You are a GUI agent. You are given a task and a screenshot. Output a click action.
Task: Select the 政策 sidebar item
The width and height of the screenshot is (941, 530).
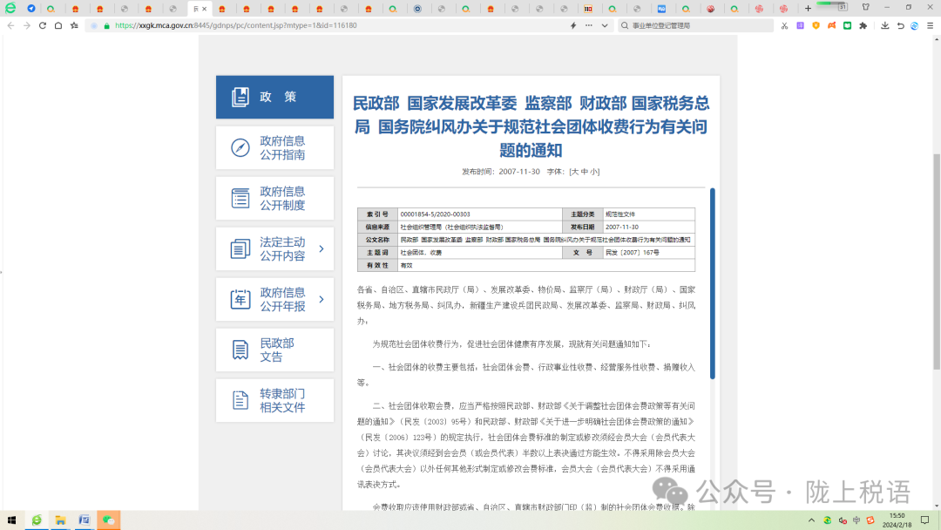coord(274,97)
